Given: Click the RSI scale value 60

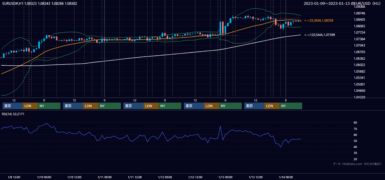Looking at the screenshot, I should [x=355, y=135].
